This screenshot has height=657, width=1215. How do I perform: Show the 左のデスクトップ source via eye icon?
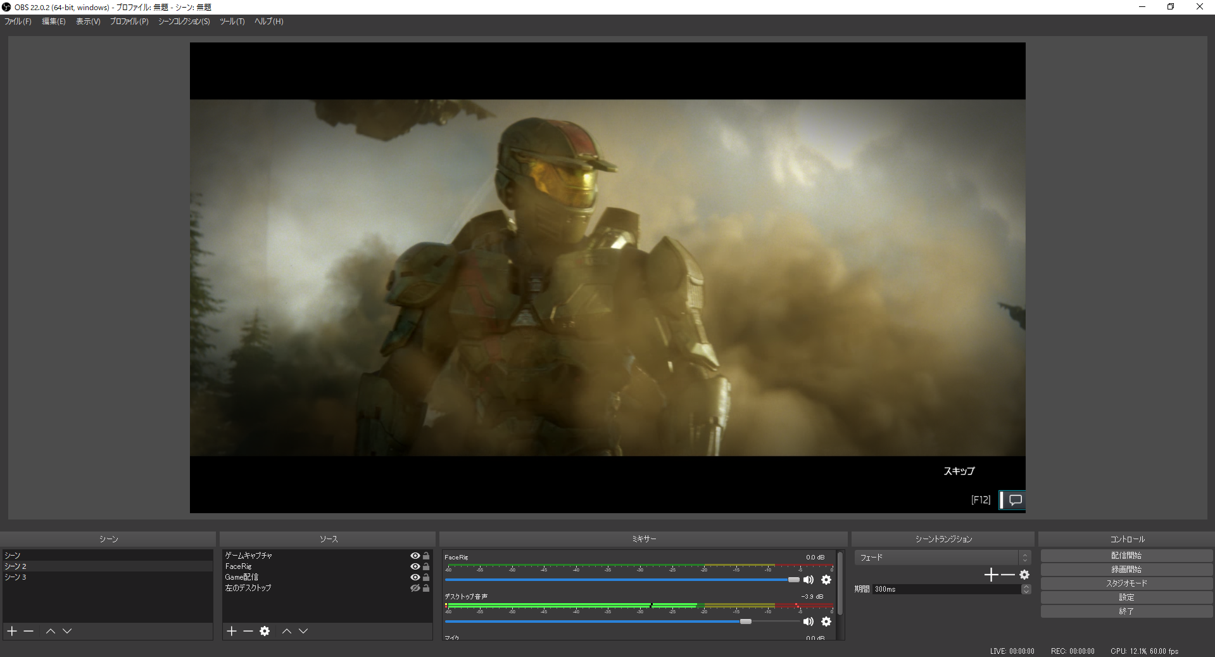415,588
